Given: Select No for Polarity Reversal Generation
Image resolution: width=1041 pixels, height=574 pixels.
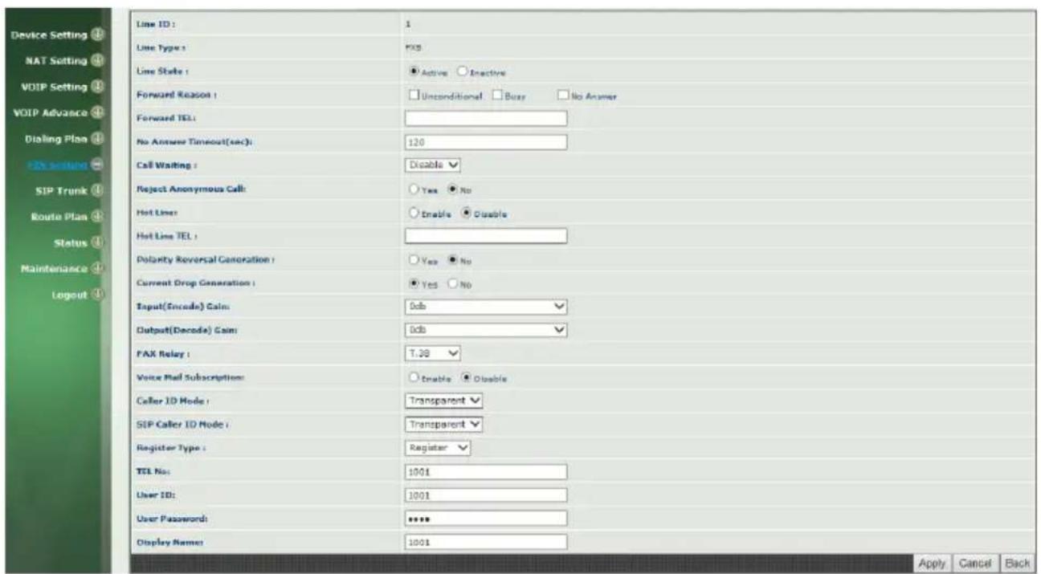Looking at the screenshot, I should pyautogui.click(x=452, y=261).
